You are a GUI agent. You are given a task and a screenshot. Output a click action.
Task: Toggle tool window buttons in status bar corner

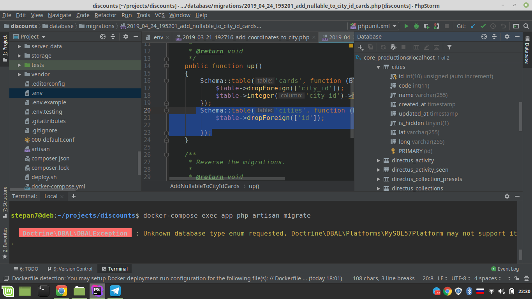[6, 278]
